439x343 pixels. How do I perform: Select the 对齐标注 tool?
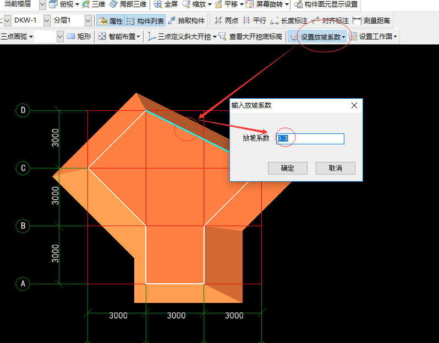[x=331, y=21]
